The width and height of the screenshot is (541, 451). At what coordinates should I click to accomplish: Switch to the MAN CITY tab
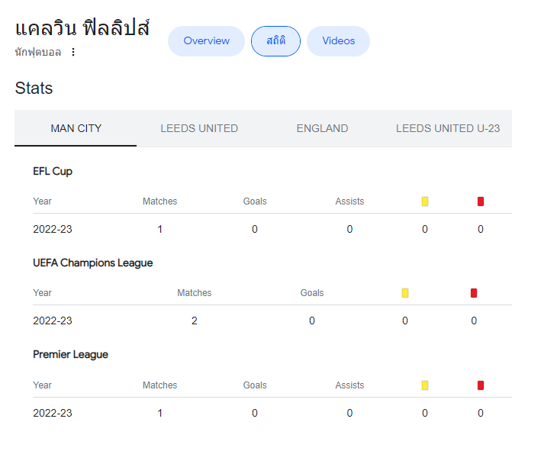click(76, 128)
